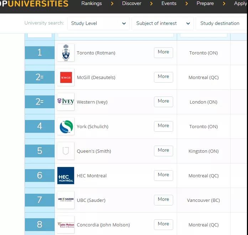Image resolution: width=248 pixels, height=235 pixels.
Task: Select the Concordia (John Molson) school name
Action: (x=103, y=225)
